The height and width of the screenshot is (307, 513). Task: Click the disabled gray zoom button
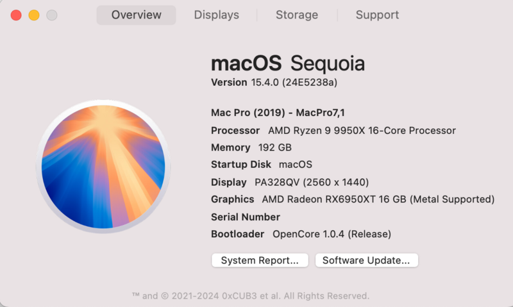[52, 15]
